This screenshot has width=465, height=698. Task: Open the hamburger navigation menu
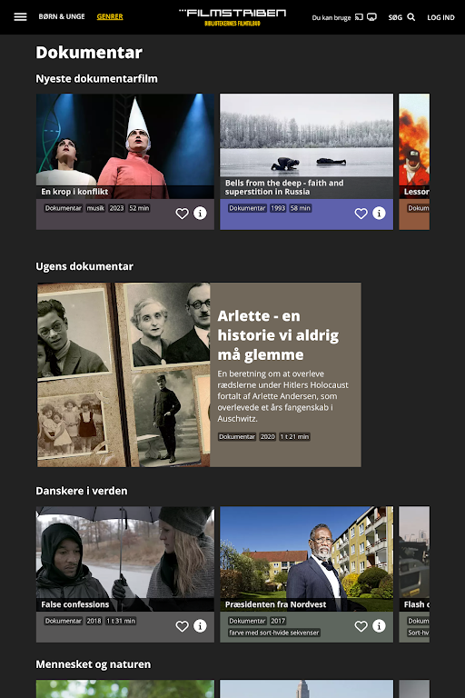(20, 17)
